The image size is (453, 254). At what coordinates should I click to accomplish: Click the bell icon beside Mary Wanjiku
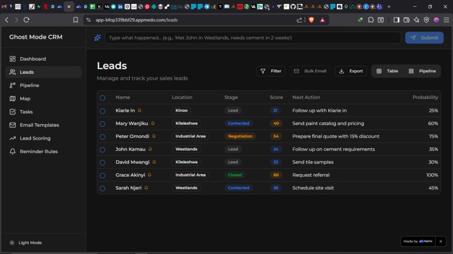[x=153, y=123]
